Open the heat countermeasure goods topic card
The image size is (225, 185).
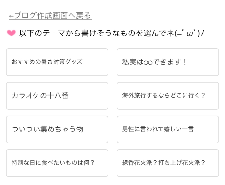(x=57, y=62)
